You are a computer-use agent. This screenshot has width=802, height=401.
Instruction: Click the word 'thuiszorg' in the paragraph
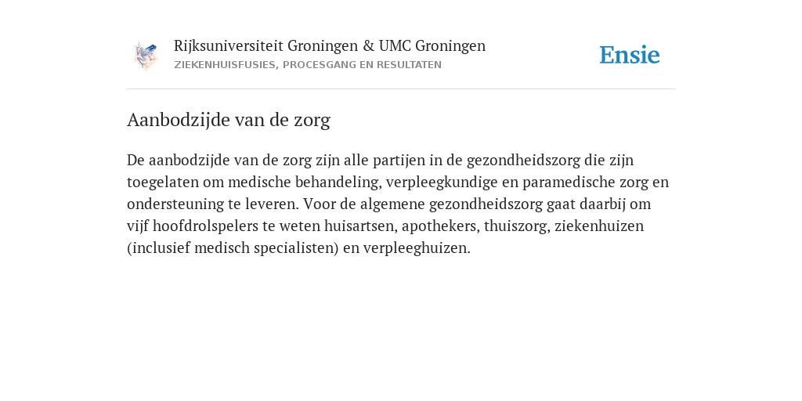[517, 226]
